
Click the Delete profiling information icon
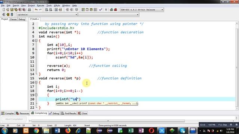click(x=115, y=10)
